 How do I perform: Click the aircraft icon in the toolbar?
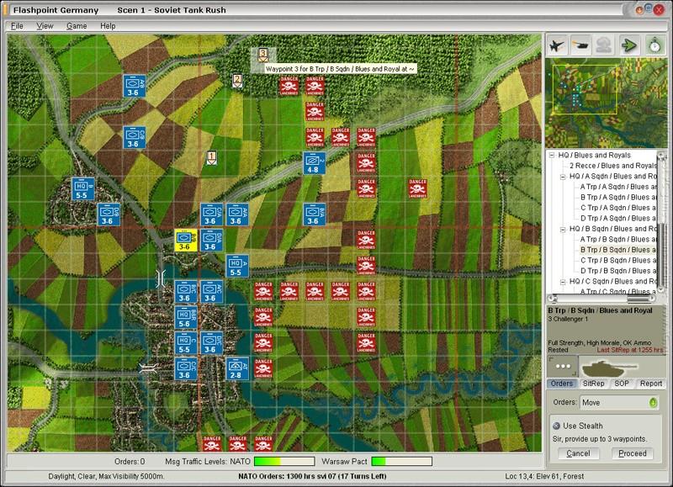pyautogui.click(x=557, y=45)
